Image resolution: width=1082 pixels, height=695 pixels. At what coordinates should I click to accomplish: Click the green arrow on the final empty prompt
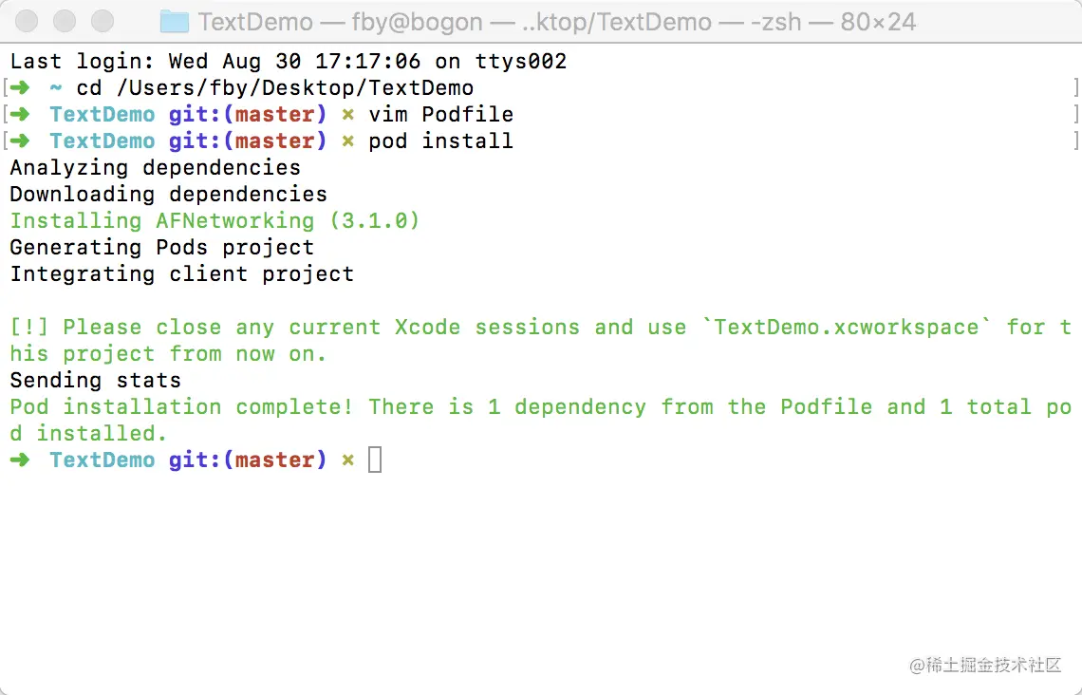(x=21, y=460)
